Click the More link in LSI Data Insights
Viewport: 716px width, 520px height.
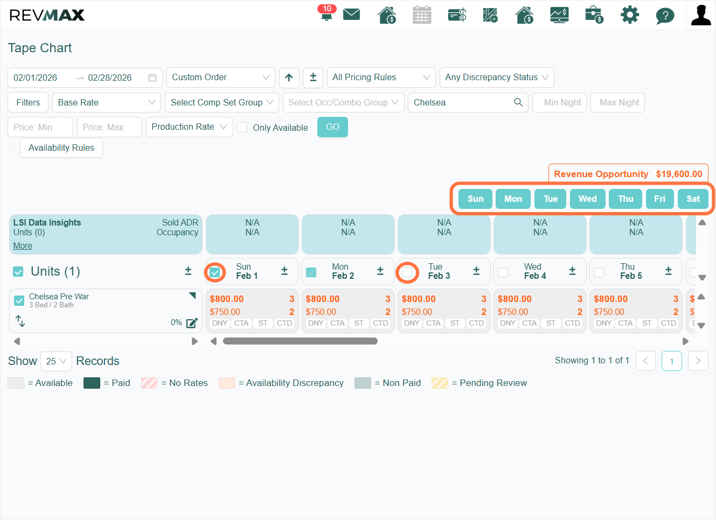[x=23, y=245]
